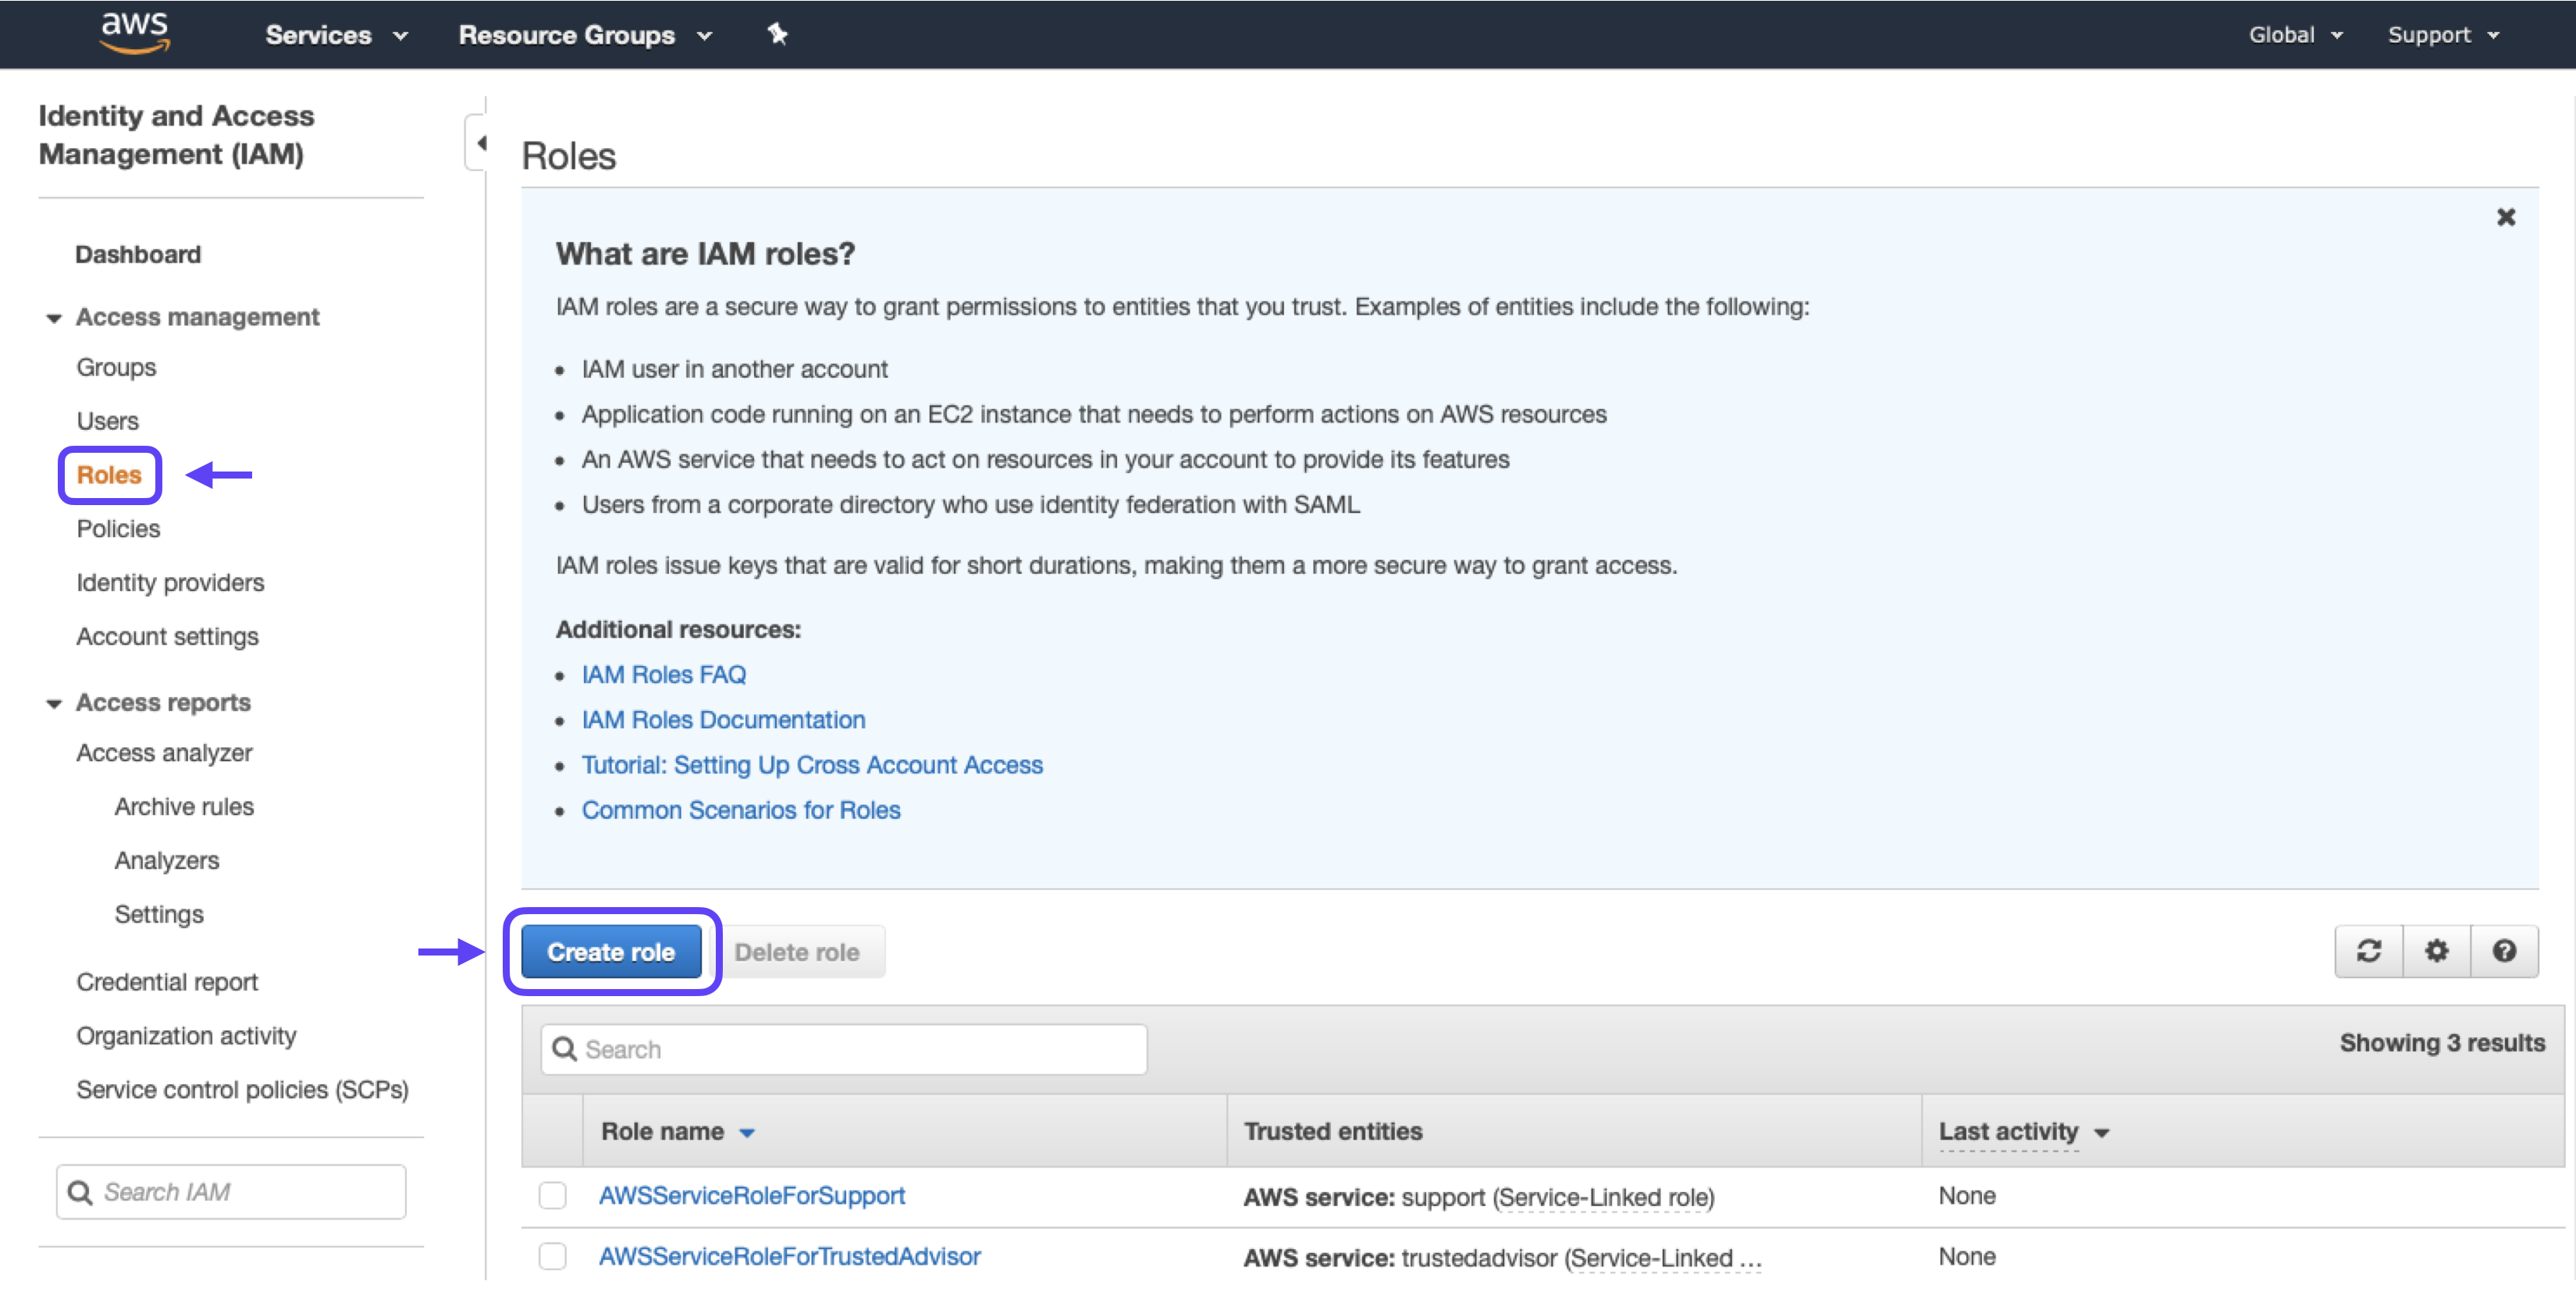Viewport: 2576px width, 1299px height.
Task: Open Account settings page
Action: [x=167, y=637]
